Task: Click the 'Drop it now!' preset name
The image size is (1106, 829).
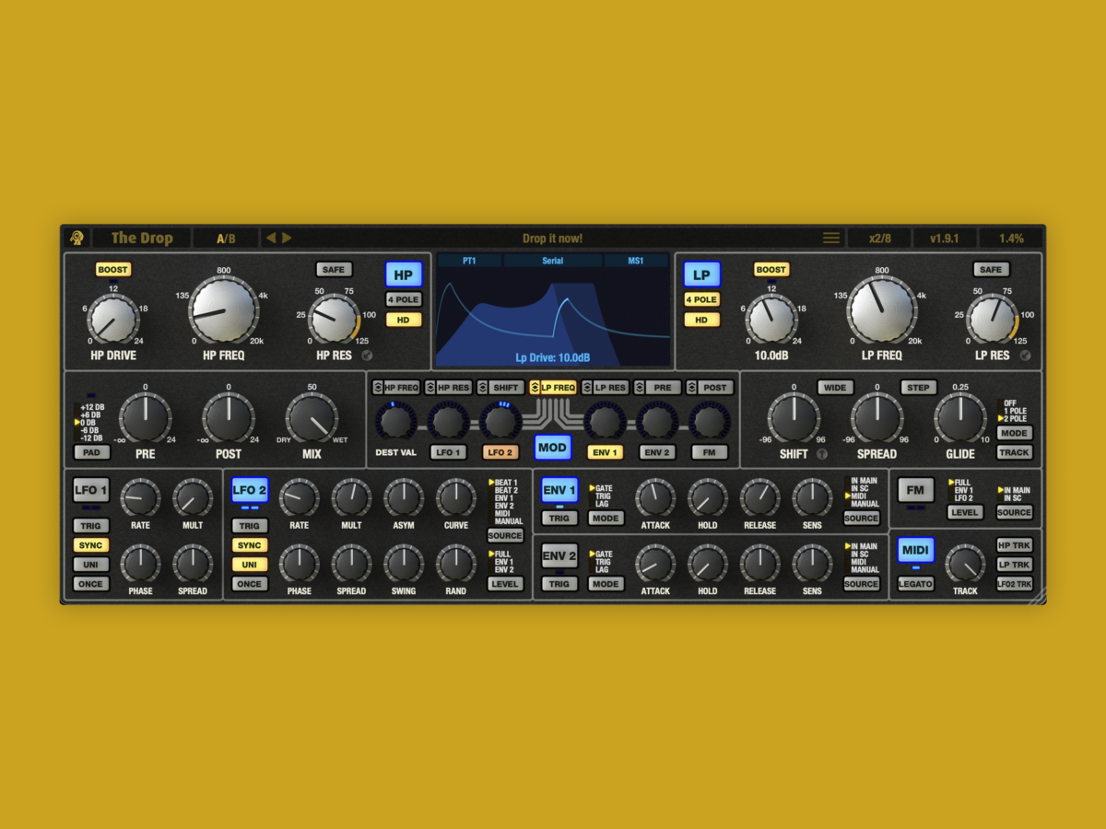Action: (x=552, y=239)
